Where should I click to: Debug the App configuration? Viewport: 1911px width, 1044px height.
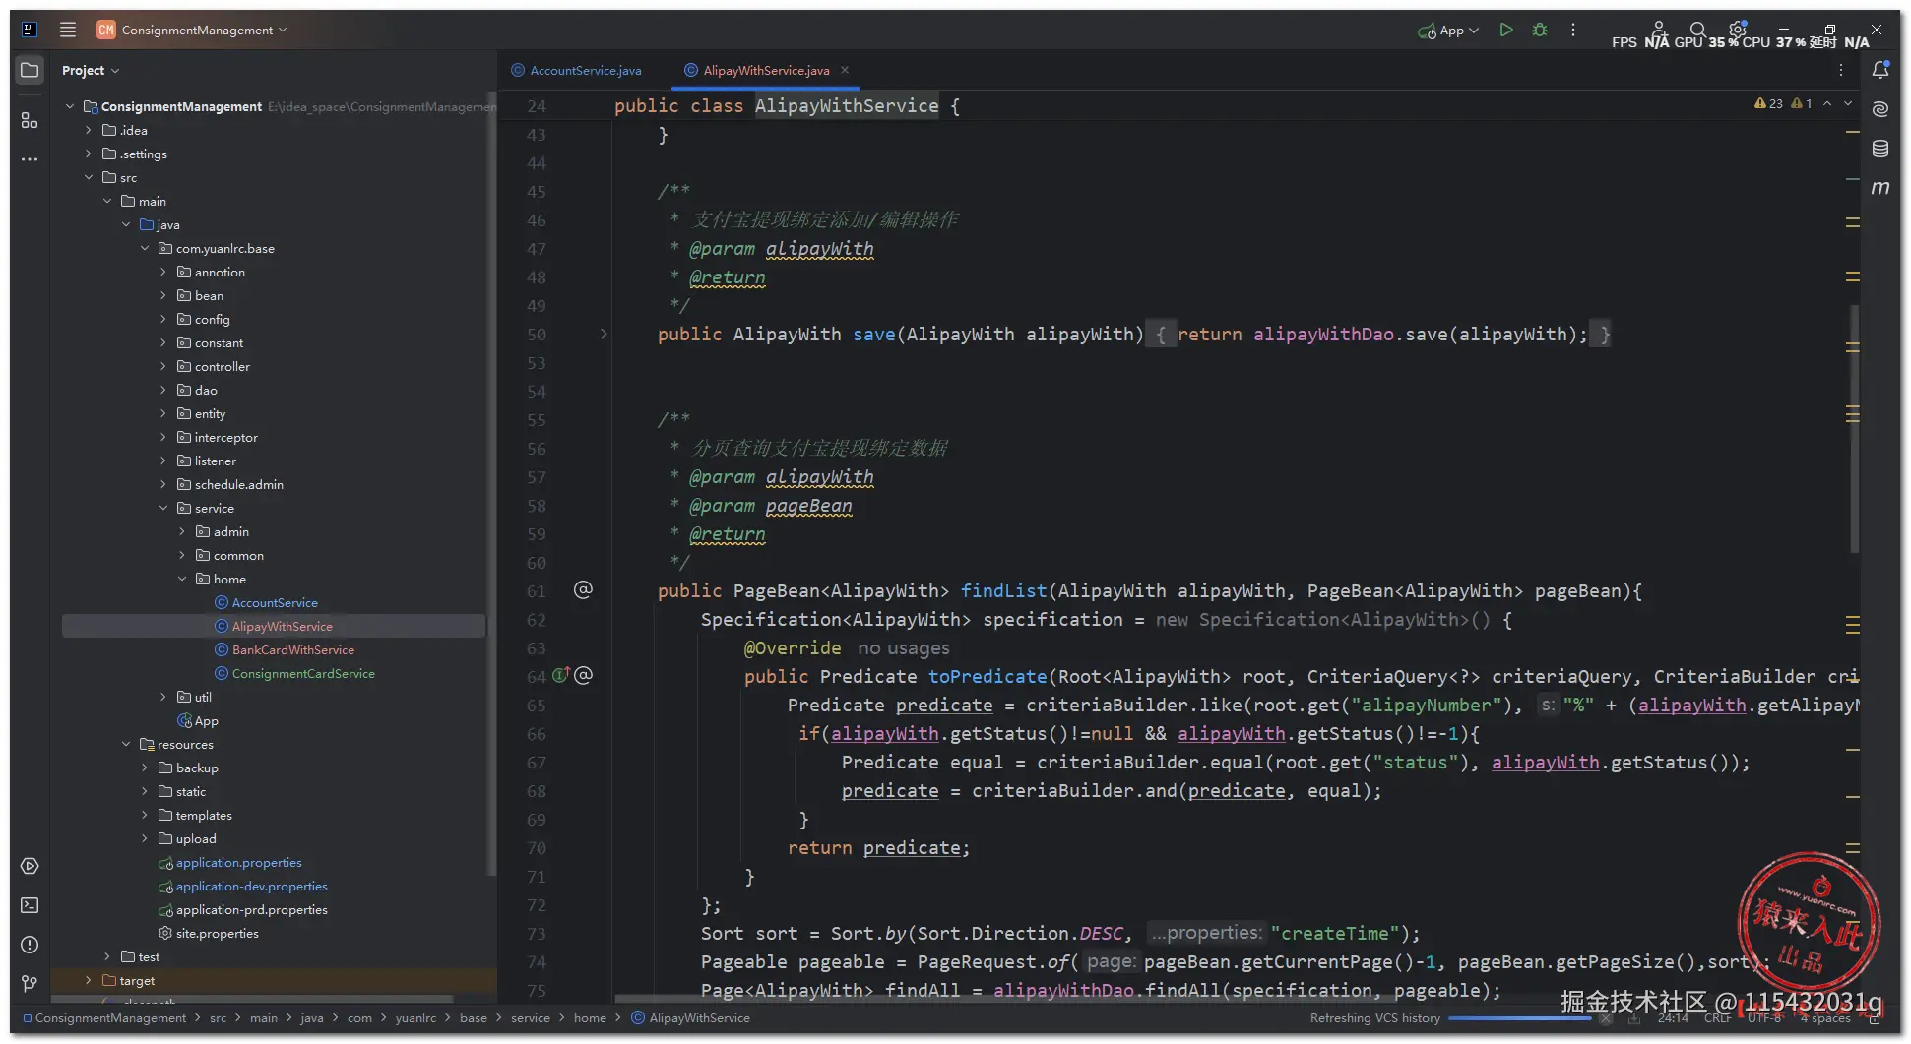1540,30
